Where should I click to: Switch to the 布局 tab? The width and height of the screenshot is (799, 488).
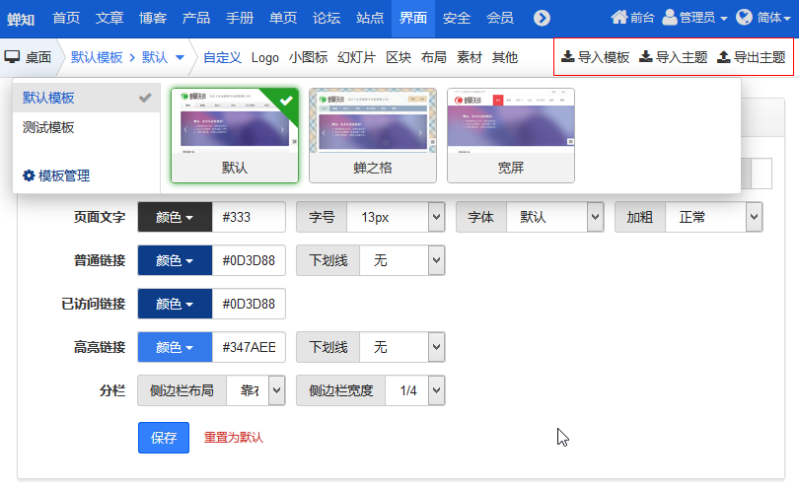tap(434, 57)
